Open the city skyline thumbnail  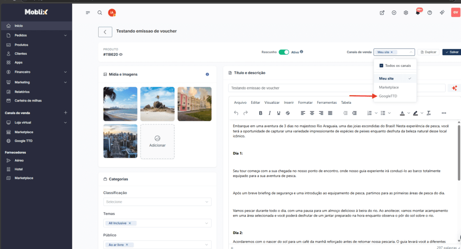(x=120, y=141)
